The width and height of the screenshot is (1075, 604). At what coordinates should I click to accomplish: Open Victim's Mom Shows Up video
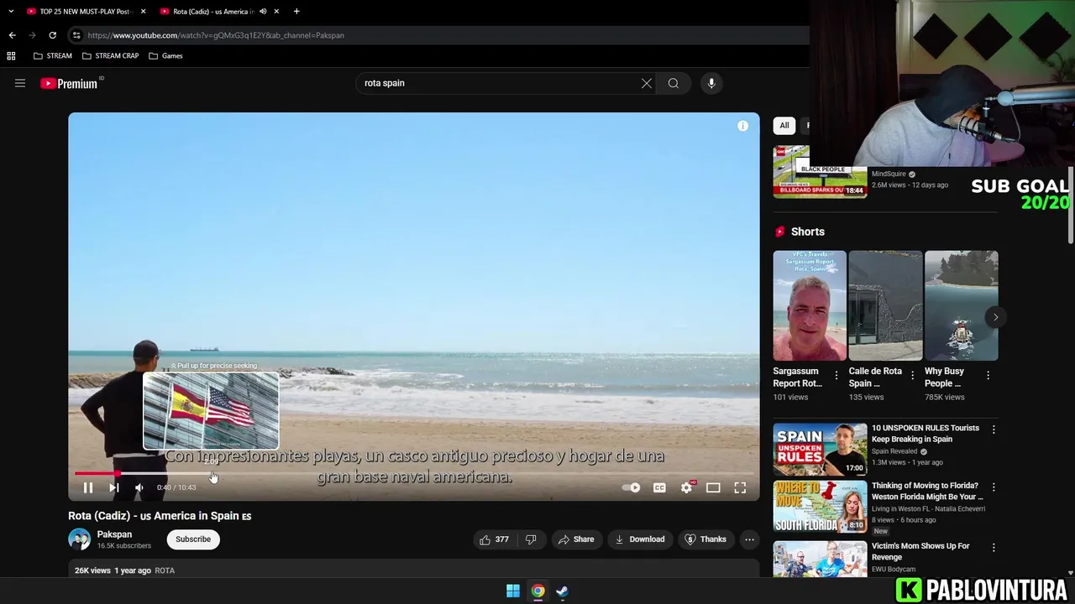[x=920, y=551]
